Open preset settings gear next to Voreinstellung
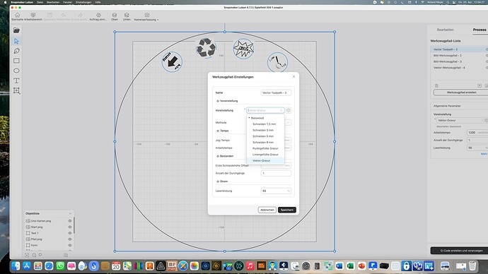 tap(289, 110)
